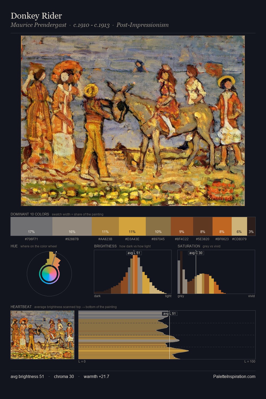
Task: Choose the #D3A43E golden yellow swatch
Action: [x=132, y=226]
